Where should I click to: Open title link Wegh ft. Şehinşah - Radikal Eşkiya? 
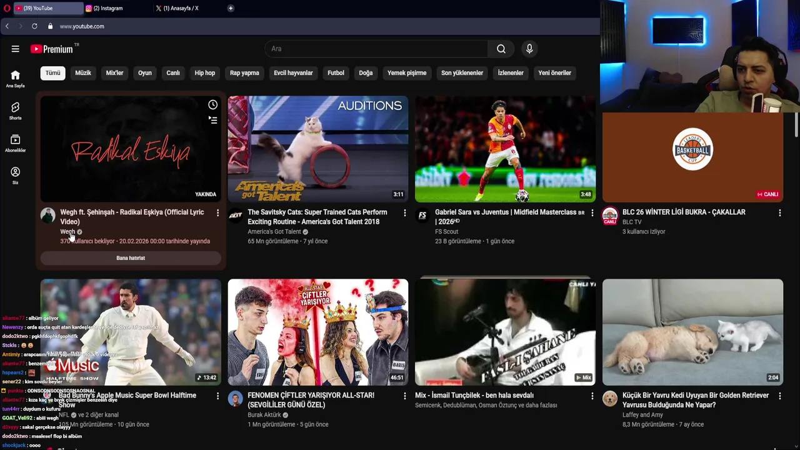pos(132,217)
